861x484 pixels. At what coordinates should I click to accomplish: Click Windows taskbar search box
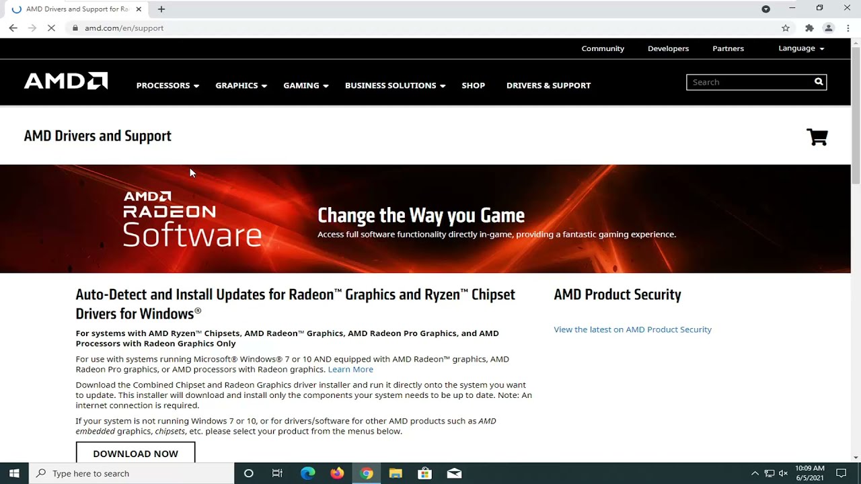[131, 473]
